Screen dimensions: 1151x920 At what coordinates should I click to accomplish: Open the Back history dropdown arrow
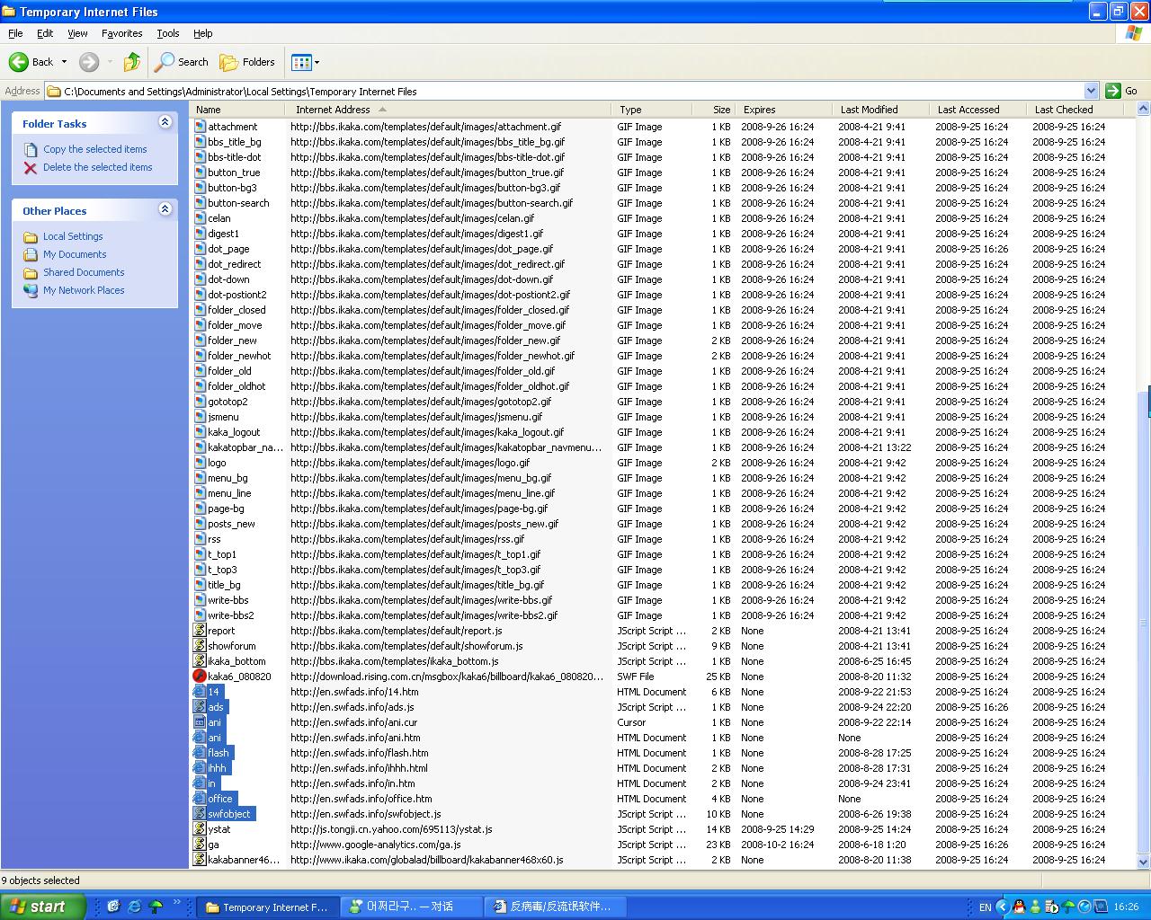[64, 62]
